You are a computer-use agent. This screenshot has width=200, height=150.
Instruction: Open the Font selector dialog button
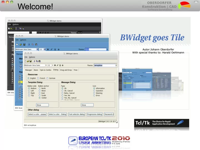click(77, 114)
